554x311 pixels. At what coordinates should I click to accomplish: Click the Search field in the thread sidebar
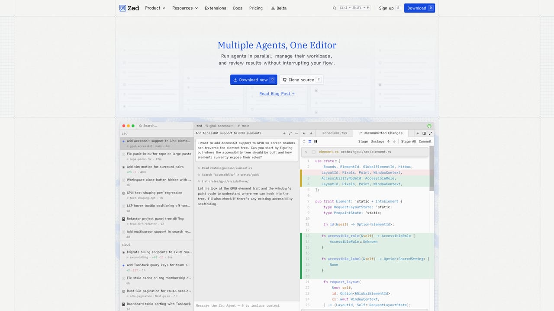[164, 126]
